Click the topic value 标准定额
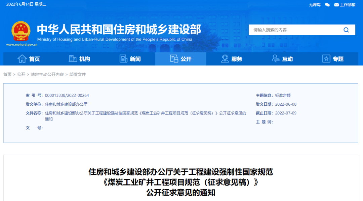This screenshot has width=363, height=201. (x=283, y=95)
